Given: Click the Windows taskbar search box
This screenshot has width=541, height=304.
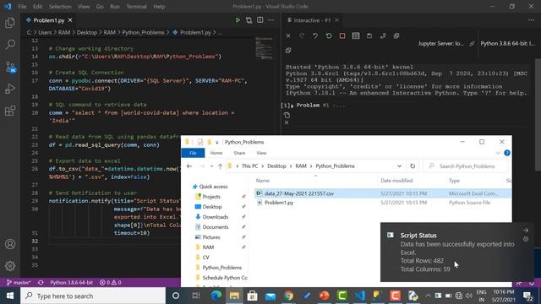Looking at the screenshot, I should (93, 296).
